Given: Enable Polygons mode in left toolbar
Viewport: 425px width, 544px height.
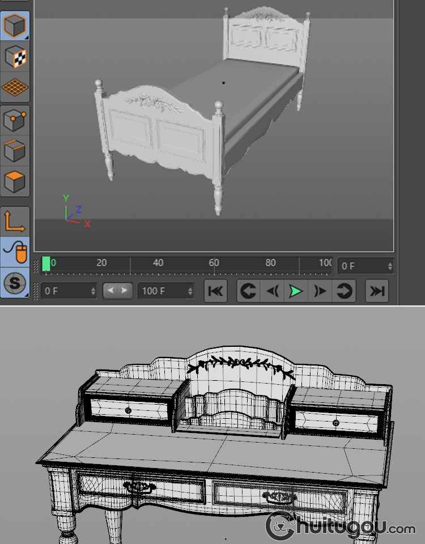Looking at the screenshot, I should pos(15,181).
